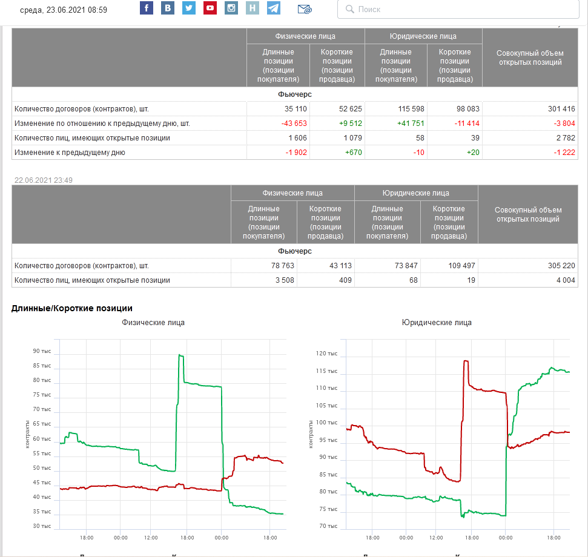Go to the YouTube channel icon
588x557 pixels.
click(210, 8)
